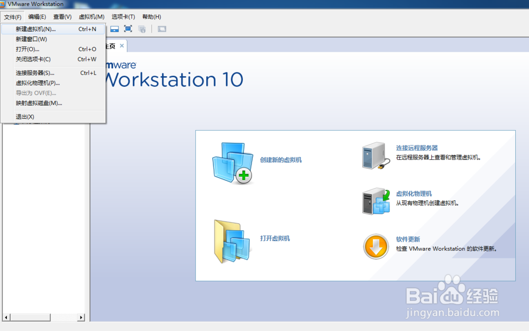
Task: Open the 查看(V) menu
Action: coord(62,17)
